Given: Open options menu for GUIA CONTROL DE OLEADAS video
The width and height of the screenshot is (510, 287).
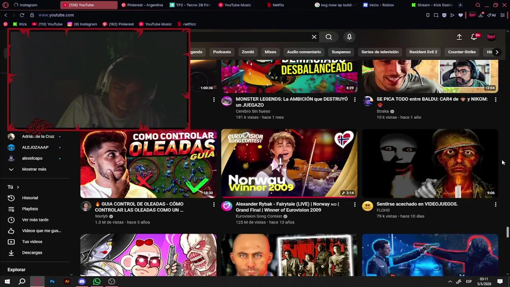Looking at the screenshot, I should 214,204.
